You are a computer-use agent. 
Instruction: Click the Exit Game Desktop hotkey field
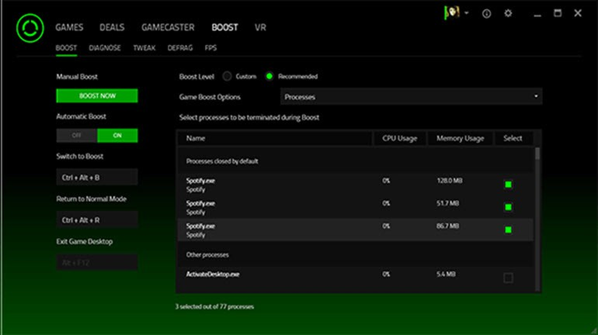(97, 262)
